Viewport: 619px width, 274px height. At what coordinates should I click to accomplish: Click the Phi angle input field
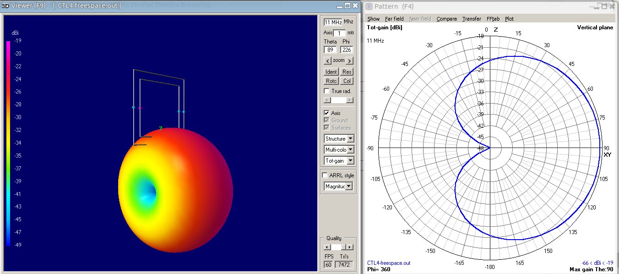click(x=346, y=49)
